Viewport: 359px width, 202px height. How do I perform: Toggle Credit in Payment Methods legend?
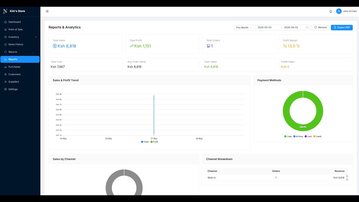[x=317, y=136]
